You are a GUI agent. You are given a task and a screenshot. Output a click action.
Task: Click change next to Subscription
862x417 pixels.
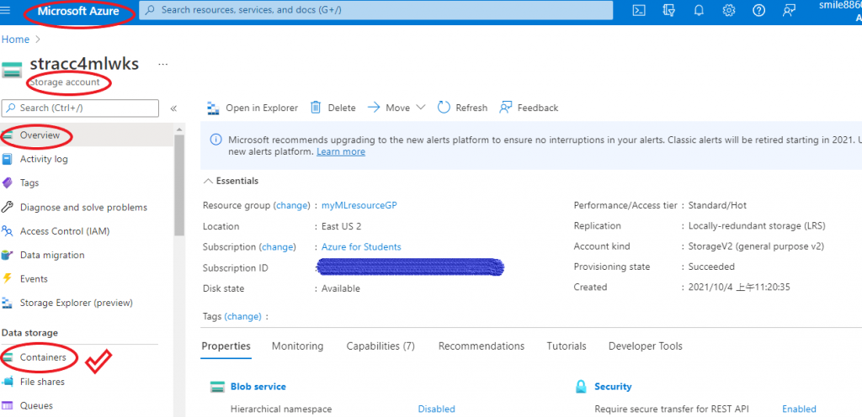277,247
